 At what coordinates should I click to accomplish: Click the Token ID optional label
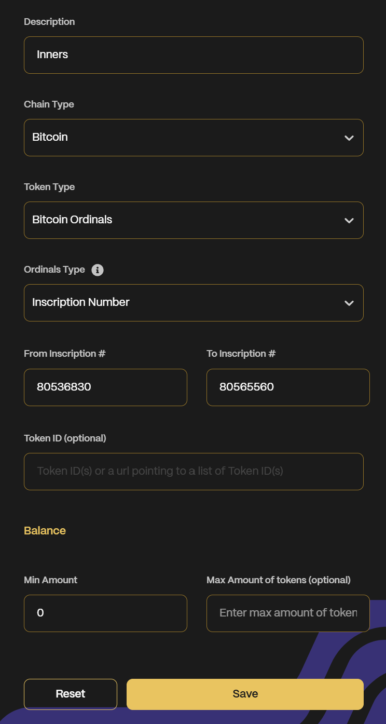[65, 438]
